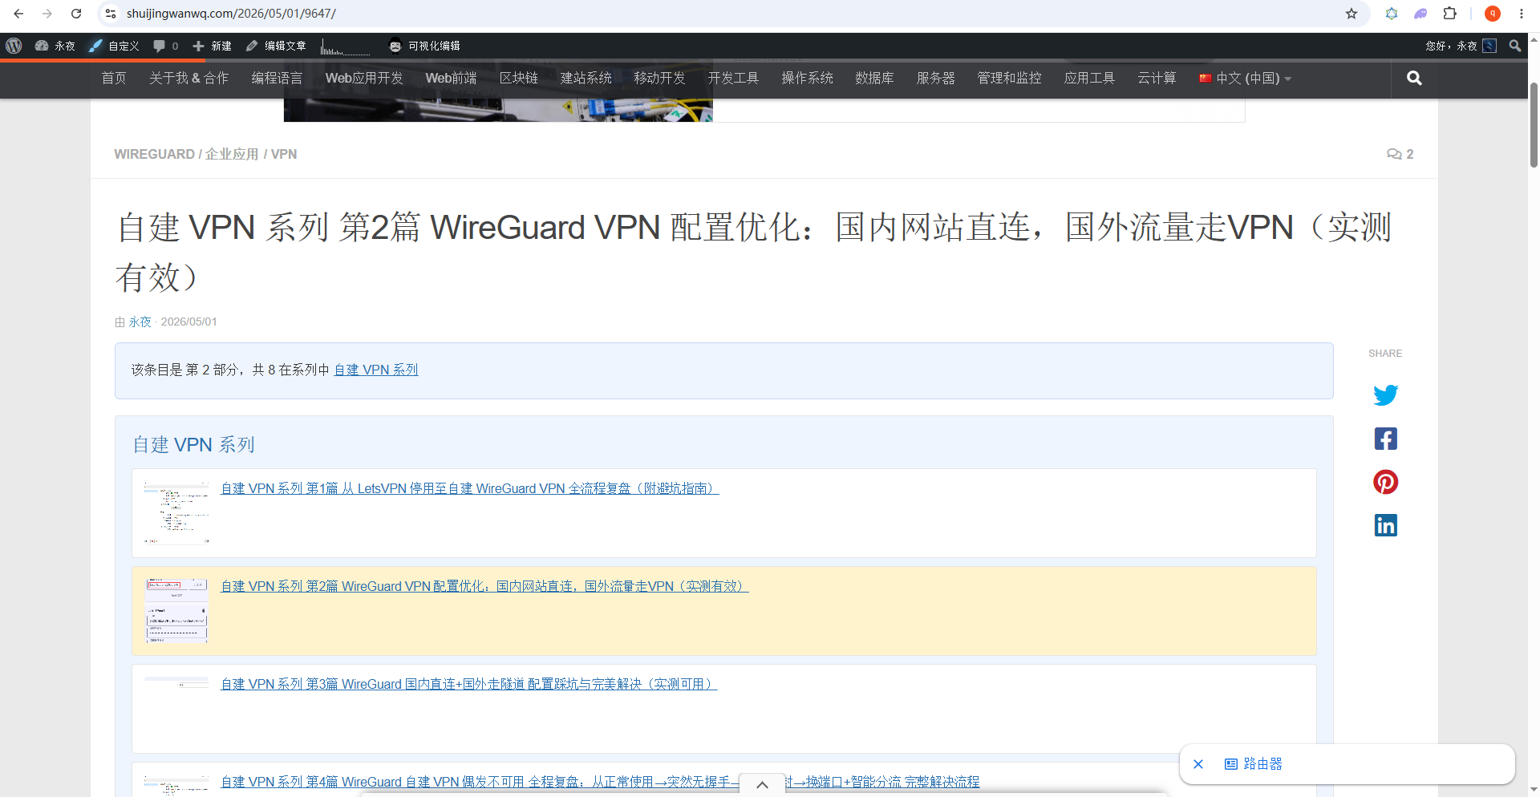Screen dimensions: 1540x797
Task: Open series article 第4篇 偶发不可用 全程复盘
Action: click(600, 782)
